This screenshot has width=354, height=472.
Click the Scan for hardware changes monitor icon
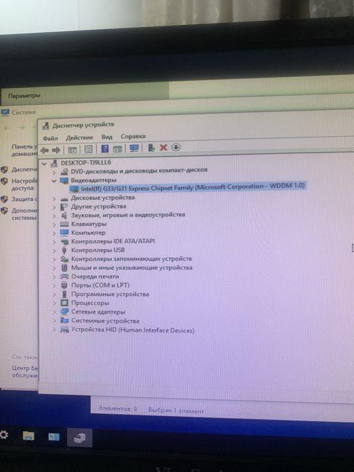click(x=134, y=148)
